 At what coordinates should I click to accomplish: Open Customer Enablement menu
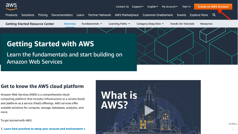pos(158,15)
